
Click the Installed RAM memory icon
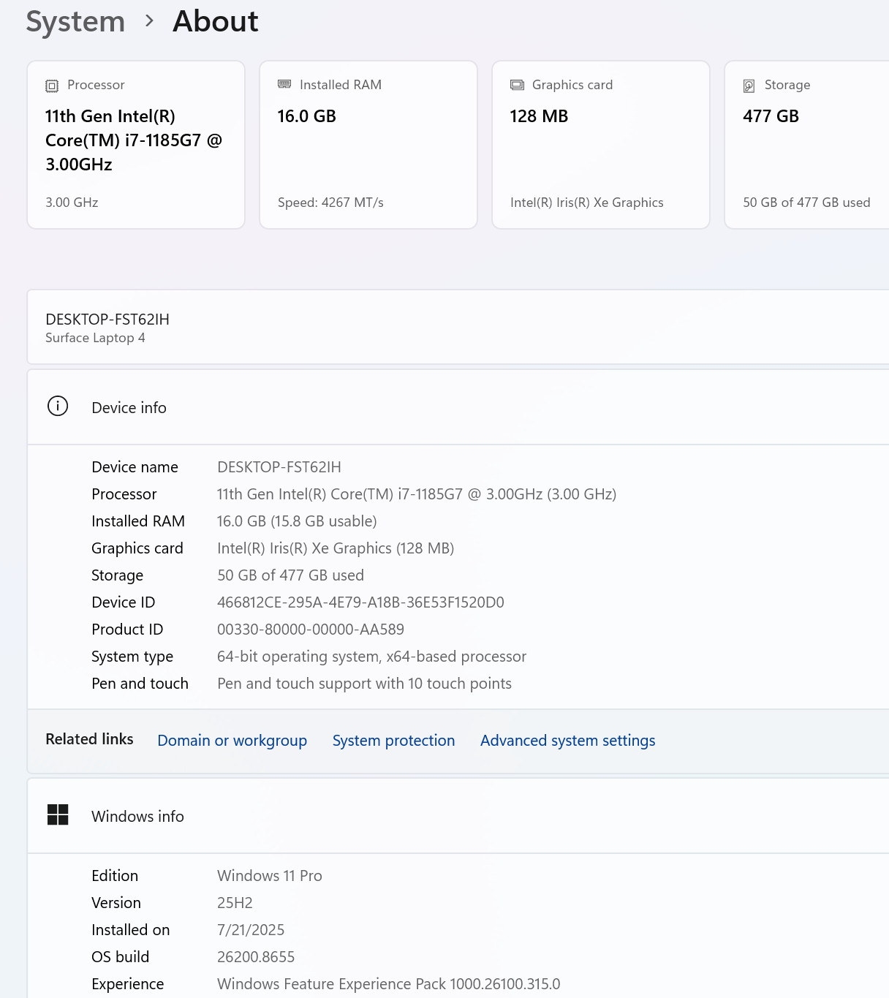point(284,84)
